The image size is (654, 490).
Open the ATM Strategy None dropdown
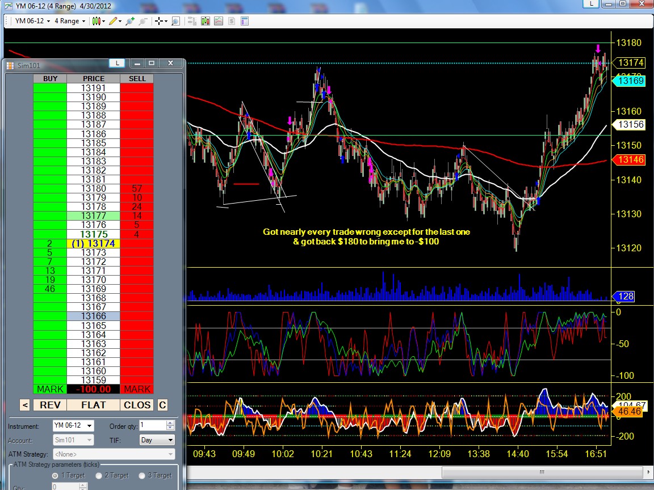pos(114,454)
